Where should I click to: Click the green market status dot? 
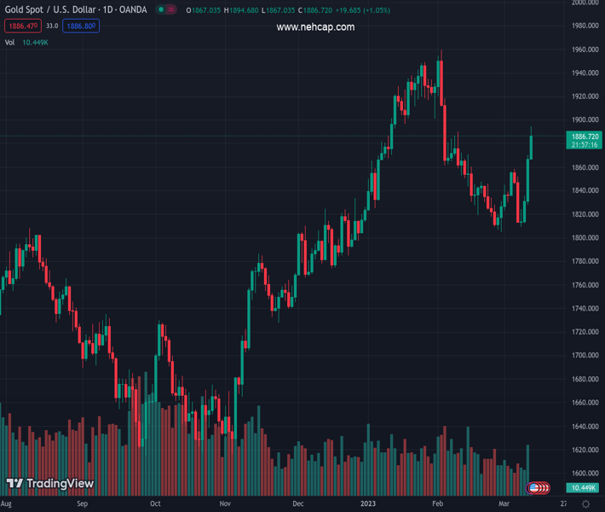(x=162, y=10)
